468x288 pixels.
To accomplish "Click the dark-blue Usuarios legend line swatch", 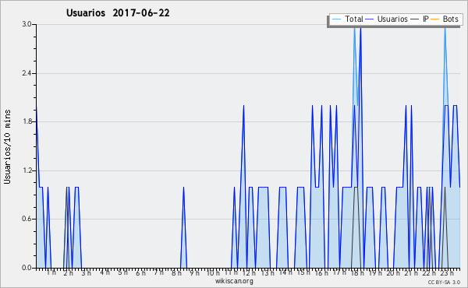I will [x=370, y=19].
